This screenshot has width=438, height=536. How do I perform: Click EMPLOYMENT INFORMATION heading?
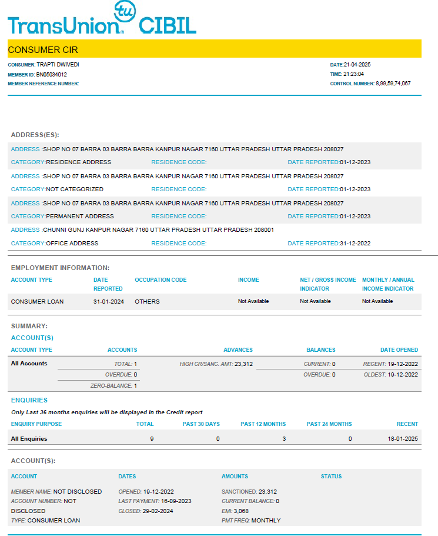pyautogui.click(x=60, y=268)
